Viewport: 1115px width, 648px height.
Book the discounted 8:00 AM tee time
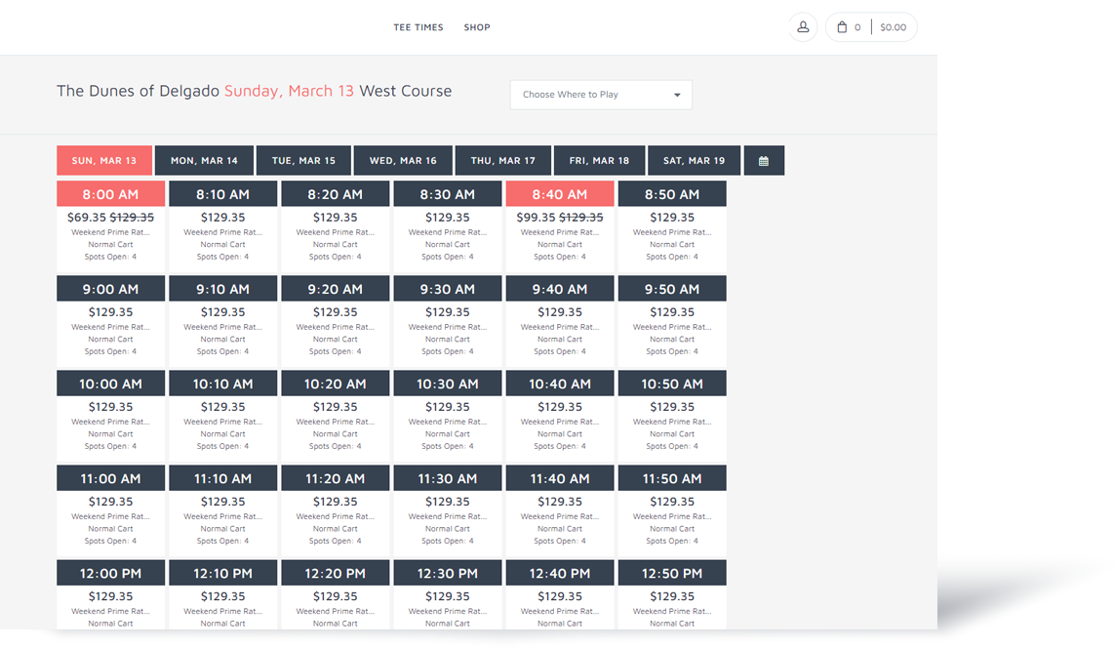[111, 194]
